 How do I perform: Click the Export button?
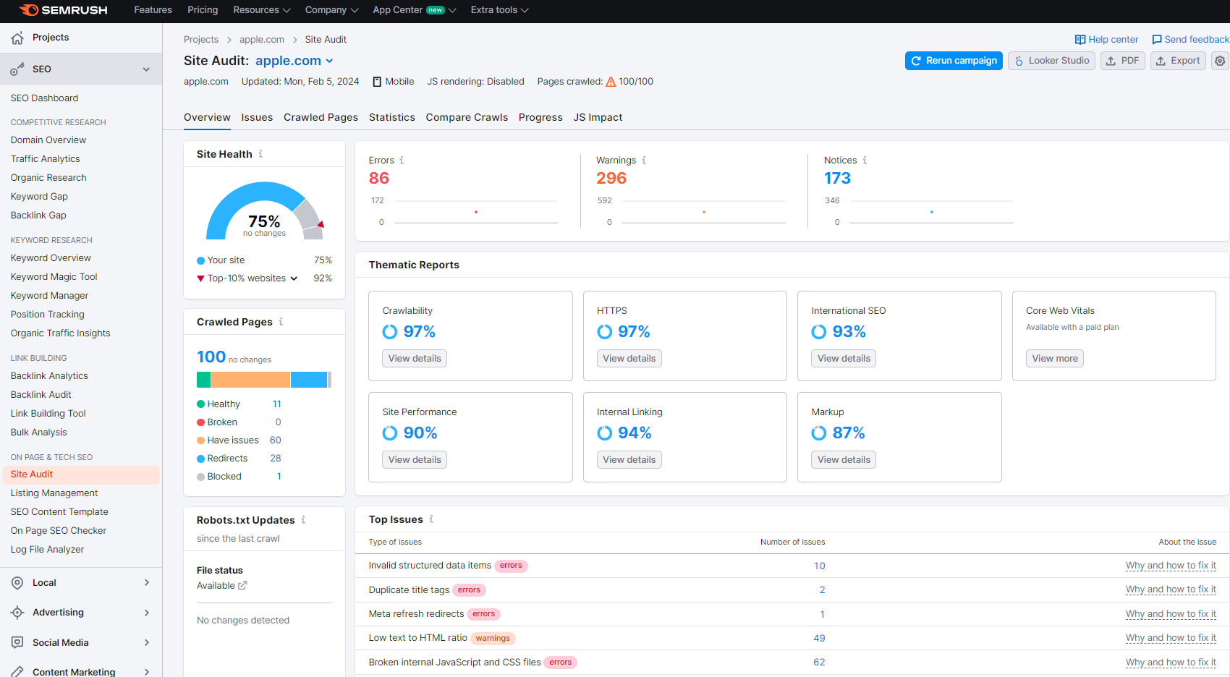coord(1178,61)
